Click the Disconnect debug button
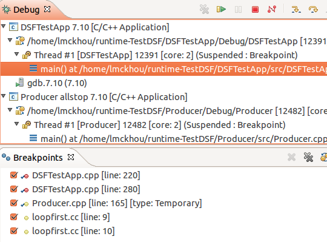 [272, 9]
